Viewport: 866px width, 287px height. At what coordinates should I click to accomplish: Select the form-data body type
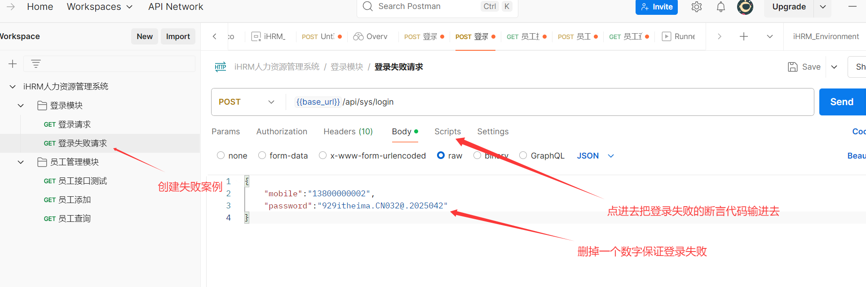coord(262,155)
